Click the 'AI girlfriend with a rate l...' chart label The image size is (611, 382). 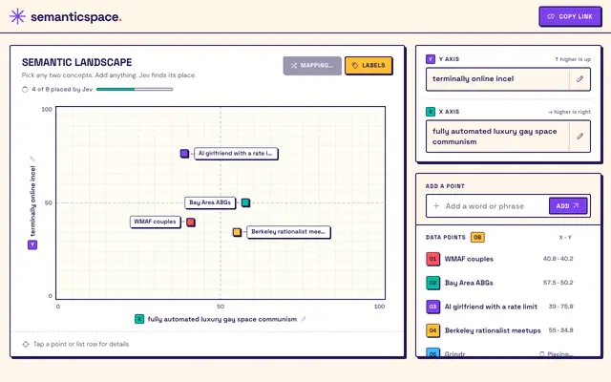pos(236,154)
